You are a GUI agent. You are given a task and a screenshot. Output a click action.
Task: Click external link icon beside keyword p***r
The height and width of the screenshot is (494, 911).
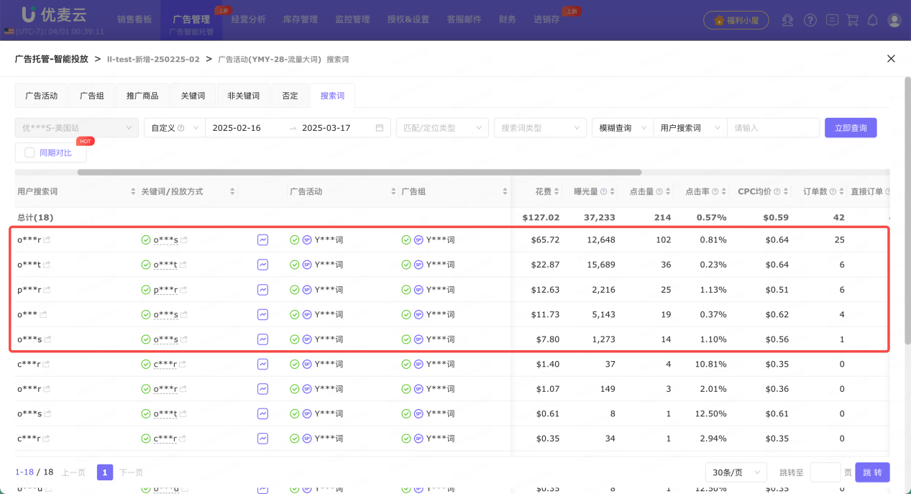click(x=183, y=290)
